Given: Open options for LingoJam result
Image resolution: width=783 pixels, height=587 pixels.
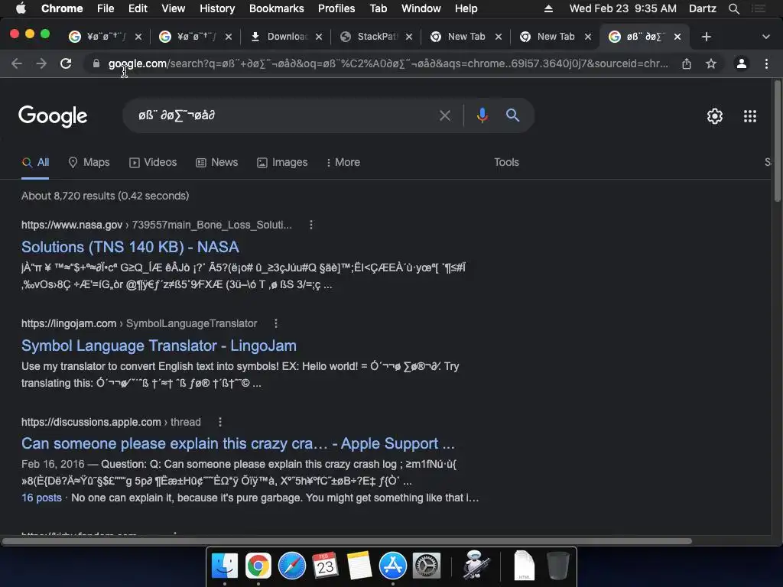Looking at the screenshot, I should tap(275, 323).
